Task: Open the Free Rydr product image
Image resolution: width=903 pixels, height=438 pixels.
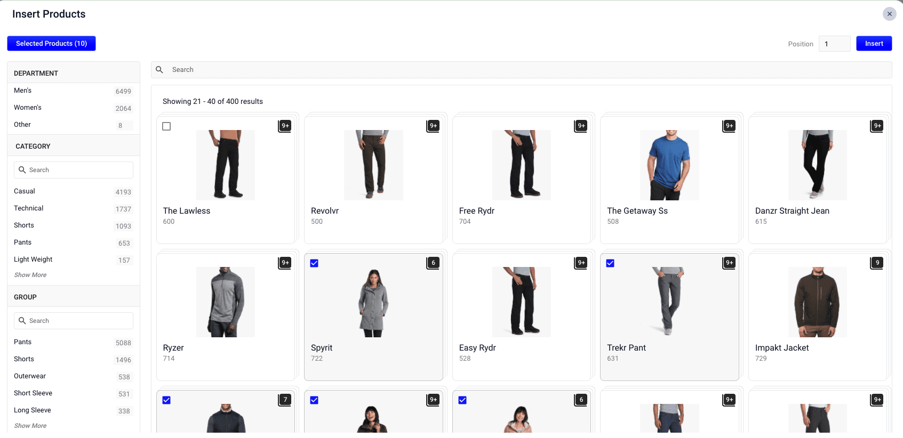Action: pos(522,165)
